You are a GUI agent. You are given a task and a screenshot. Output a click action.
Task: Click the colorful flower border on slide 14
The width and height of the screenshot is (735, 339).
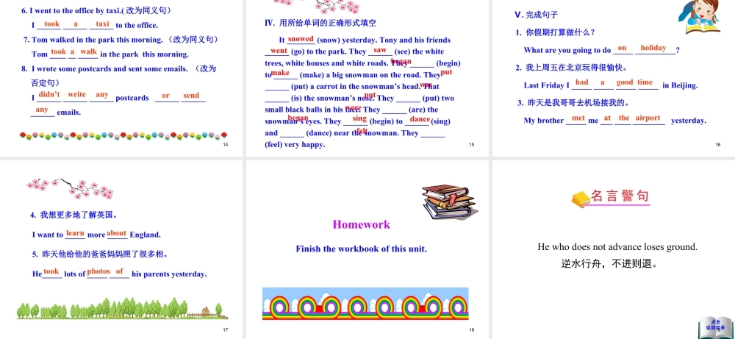coord(123,135)
